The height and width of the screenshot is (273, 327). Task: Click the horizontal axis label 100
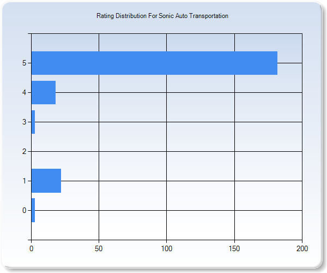point(166,248)
